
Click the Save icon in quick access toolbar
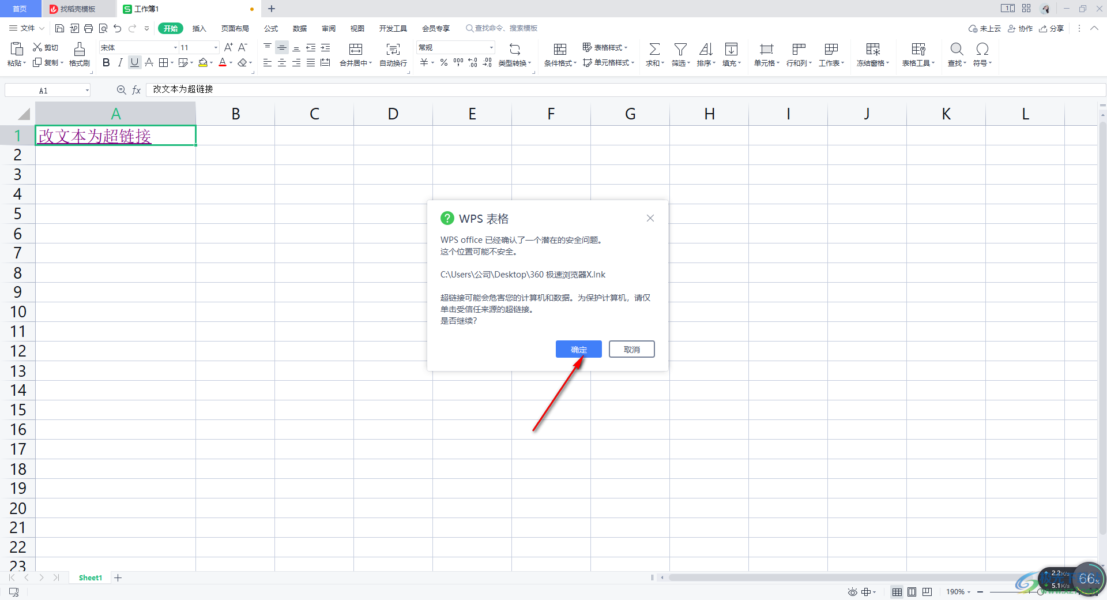(59, 28)
